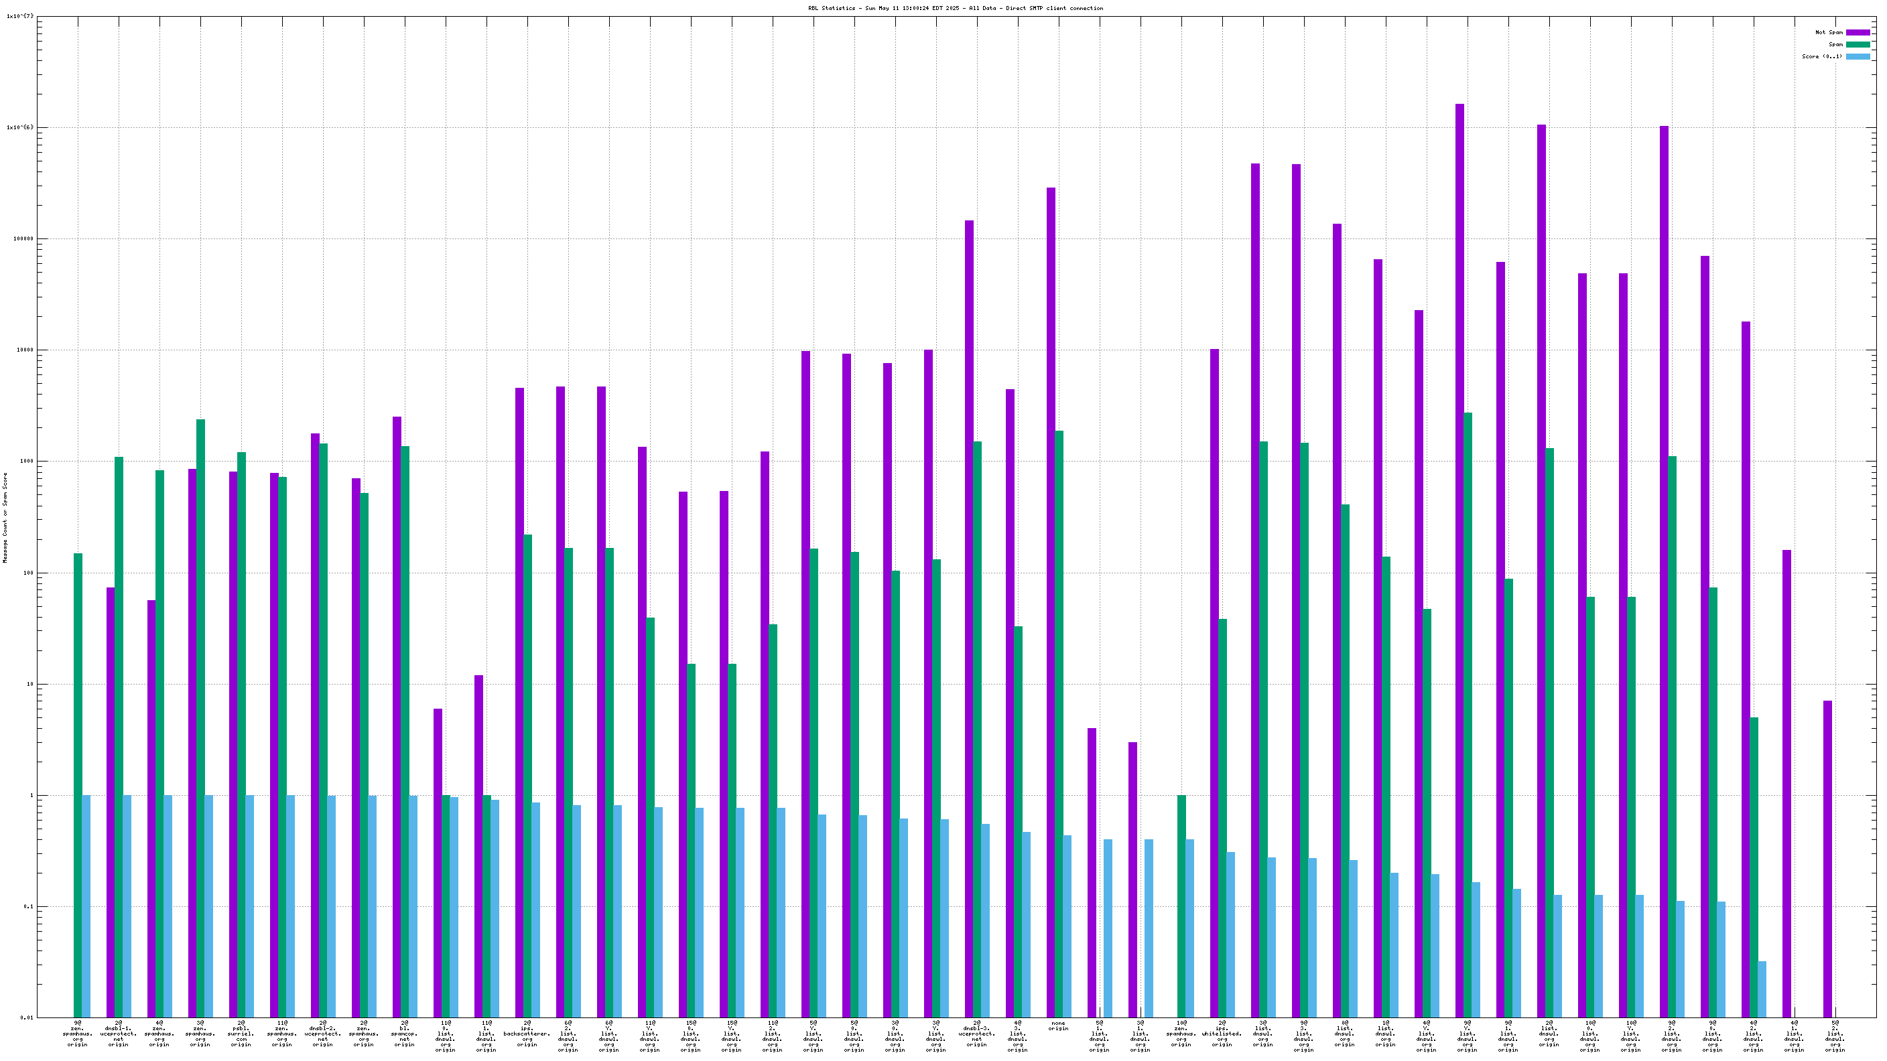1887x1061 pixels.
Task: Click the 'Not Spam' legend text
Action: [1829, 32]
